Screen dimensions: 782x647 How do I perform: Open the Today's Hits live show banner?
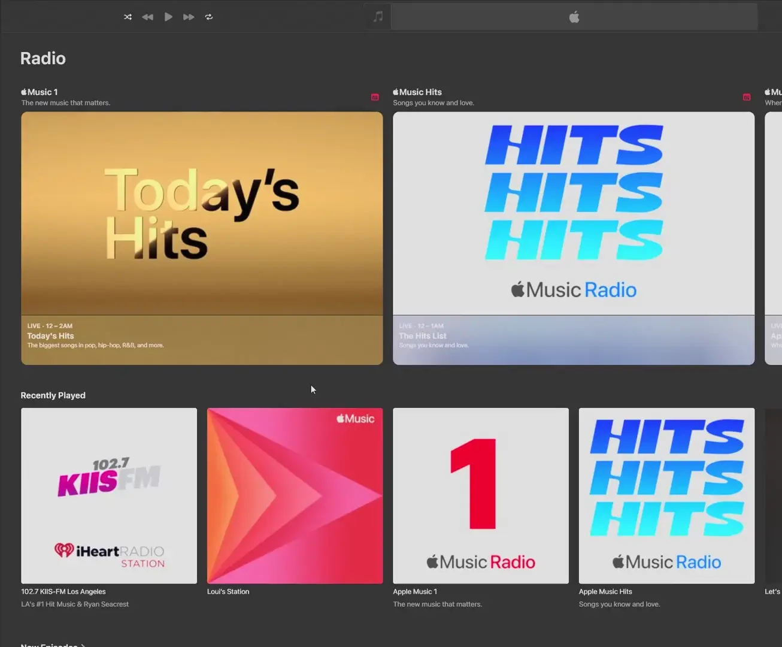tap(202, 238)
